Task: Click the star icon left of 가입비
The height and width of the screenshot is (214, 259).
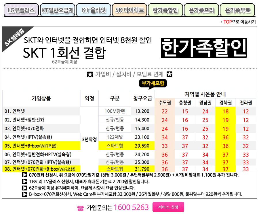Action: 90,75
